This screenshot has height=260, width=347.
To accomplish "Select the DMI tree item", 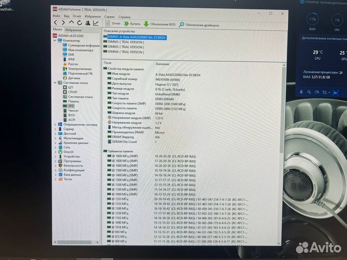I will pyautogui.click(x=68, y=54).
